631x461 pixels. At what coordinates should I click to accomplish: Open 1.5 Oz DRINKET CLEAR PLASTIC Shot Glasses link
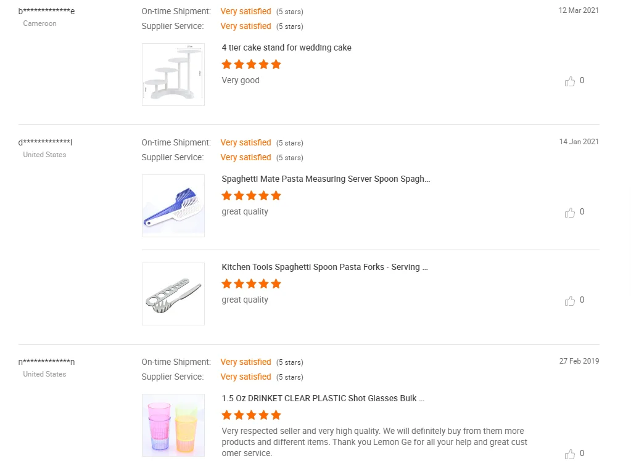323,398
